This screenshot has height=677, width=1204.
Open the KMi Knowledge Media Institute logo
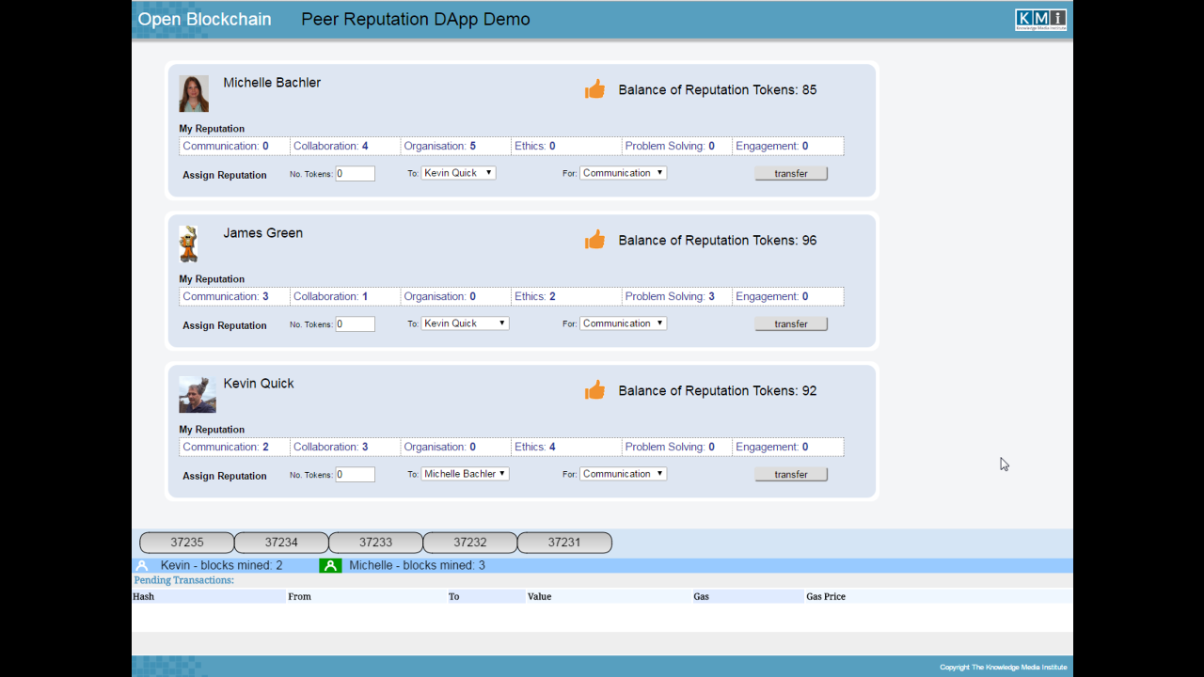pos(1040,19)
